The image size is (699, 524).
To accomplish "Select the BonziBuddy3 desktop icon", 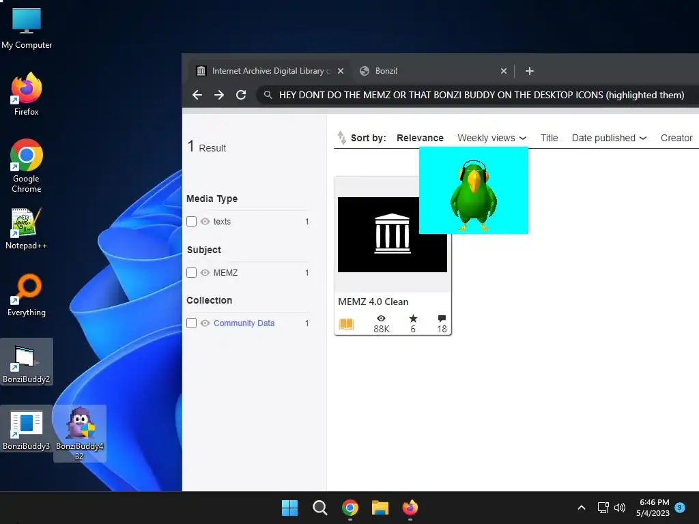I will tap(27, 430).
